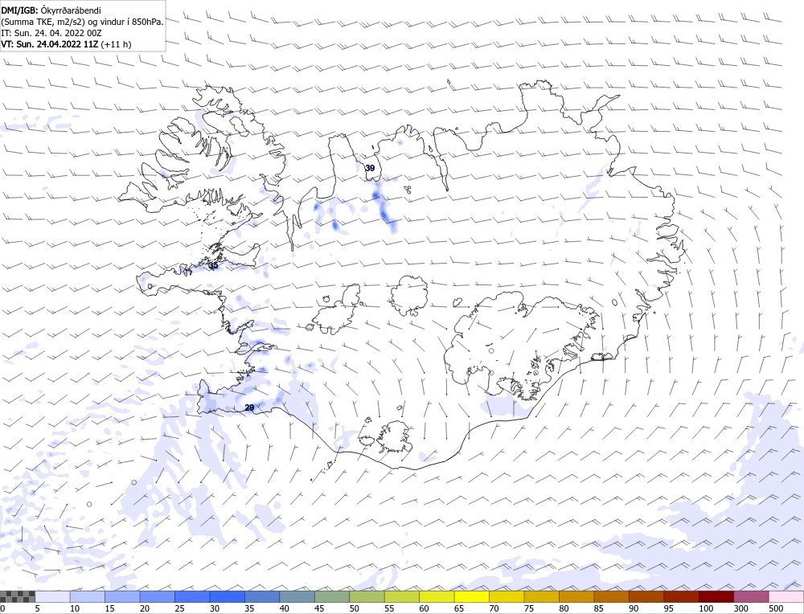The image size is (804, 614).
Task: Click the "(Summa TKE, m2/s2) og vindur í 850hPa." line
Action: [x=82, y=22]
